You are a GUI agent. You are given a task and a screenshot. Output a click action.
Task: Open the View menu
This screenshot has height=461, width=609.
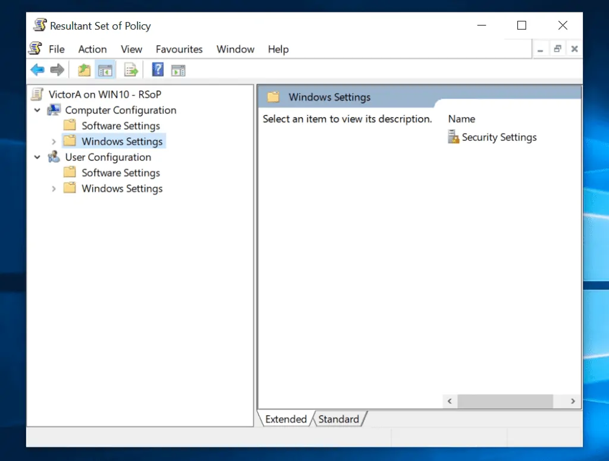(131, 49)
